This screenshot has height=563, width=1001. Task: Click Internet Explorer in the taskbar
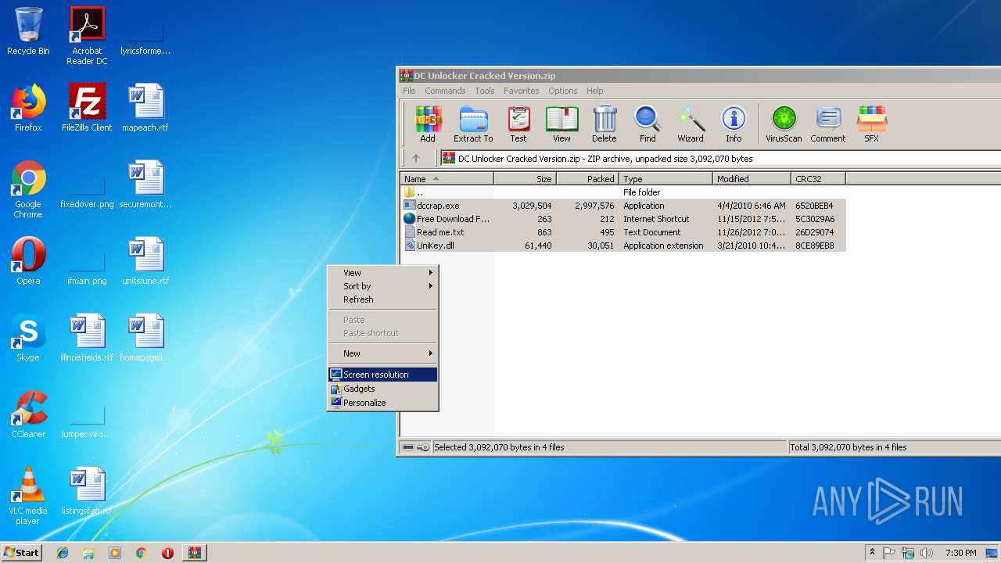(63, 553)
